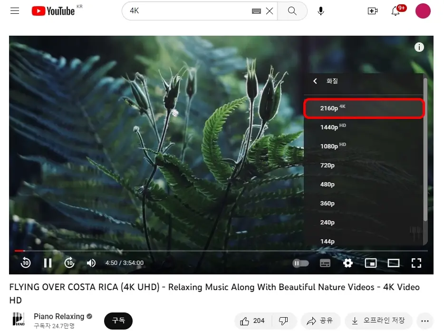Seek on the video progress bar

[221, 251]
